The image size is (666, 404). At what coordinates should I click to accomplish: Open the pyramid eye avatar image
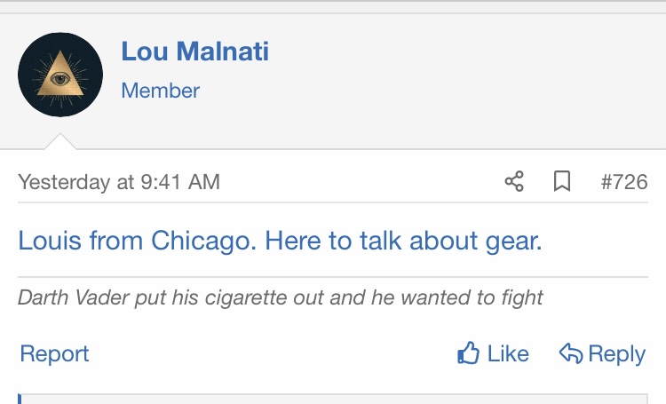(60, 75)
